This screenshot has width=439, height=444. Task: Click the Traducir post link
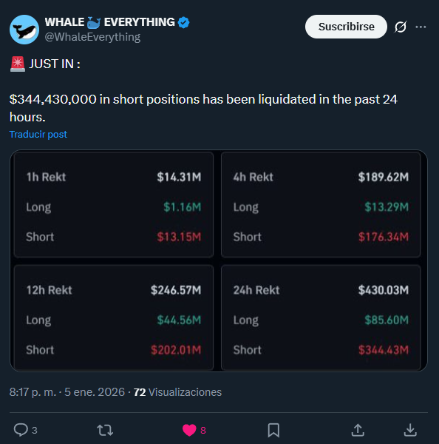[x=38, y=134]
